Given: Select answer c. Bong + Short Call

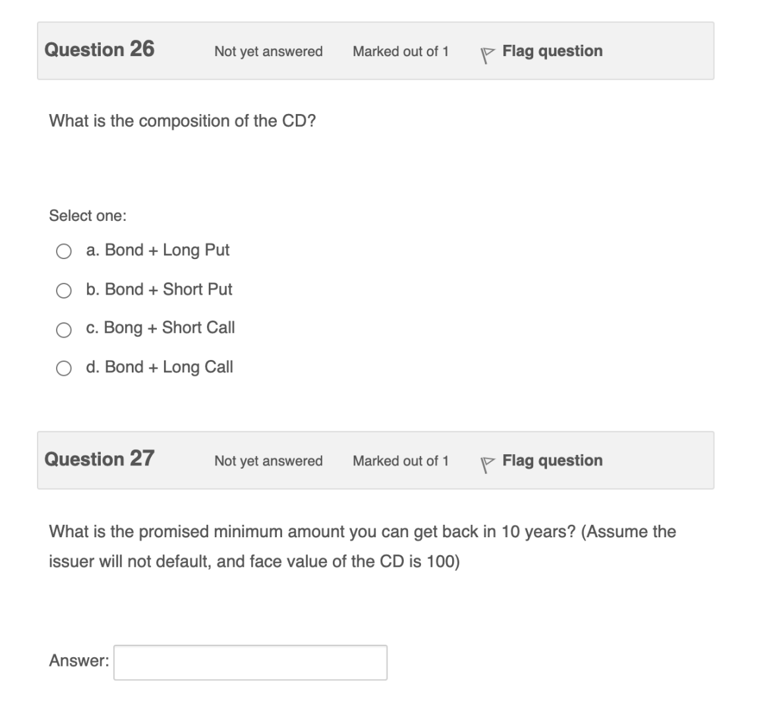Looking at the screenshot, I should [x=64, y=328].
